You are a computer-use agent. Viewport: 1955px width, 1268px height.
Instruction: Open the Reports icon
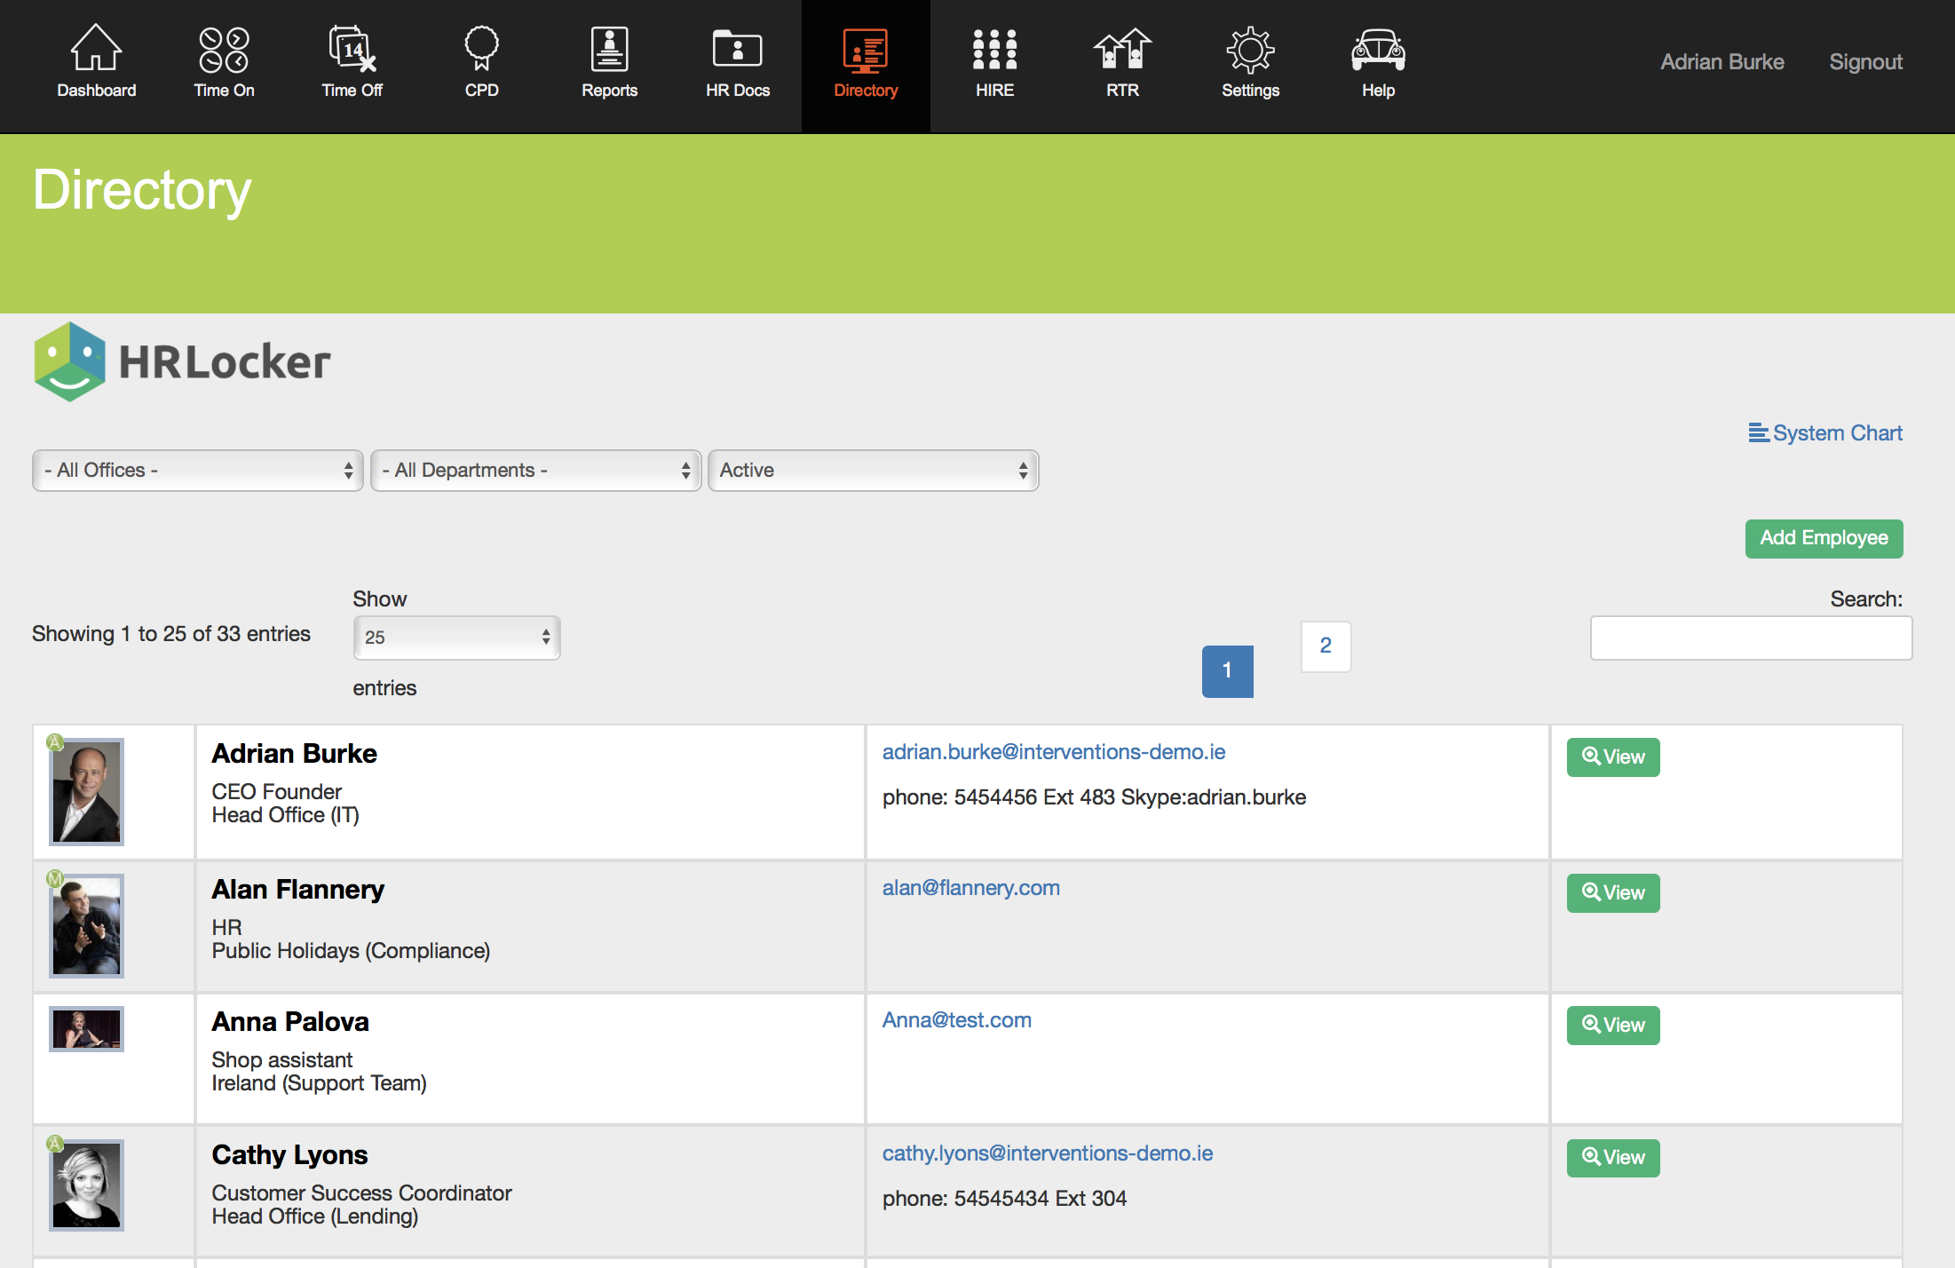609,49
